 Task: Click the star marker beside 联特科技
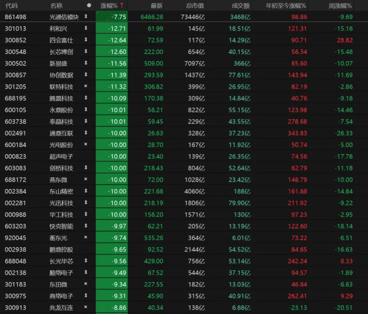[x=86, y=86]
